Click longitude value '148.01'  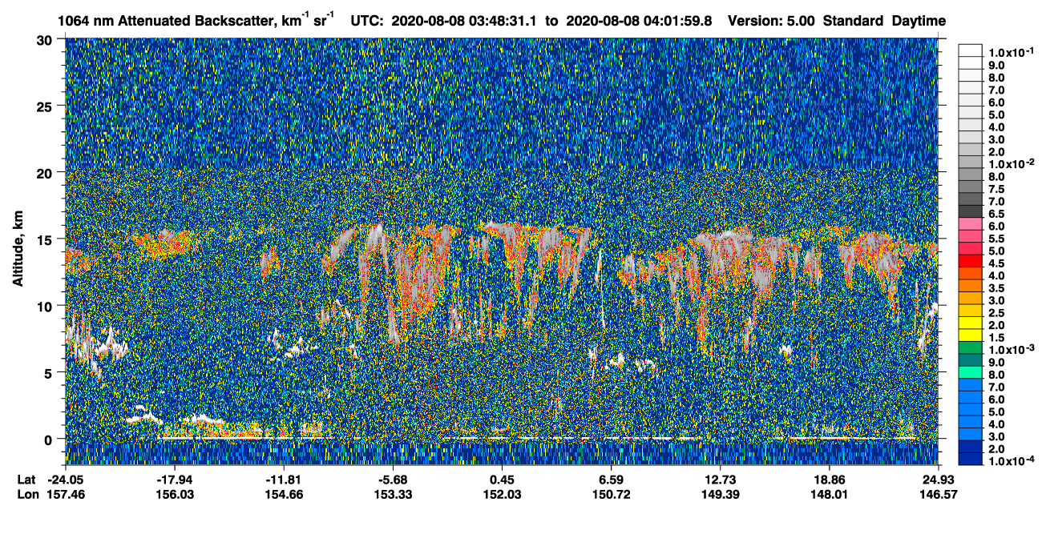point(830,495)
